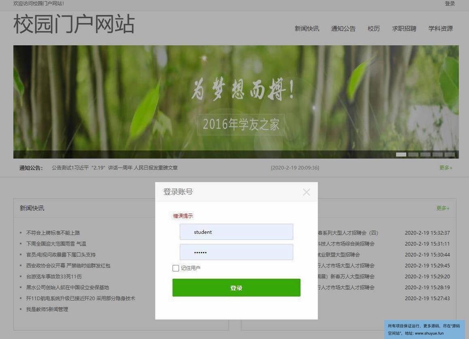Click the timestamp [2020-2-19 20:09:36]
The height and width of the screenshot is (339, 469).
tap(295, 168)
